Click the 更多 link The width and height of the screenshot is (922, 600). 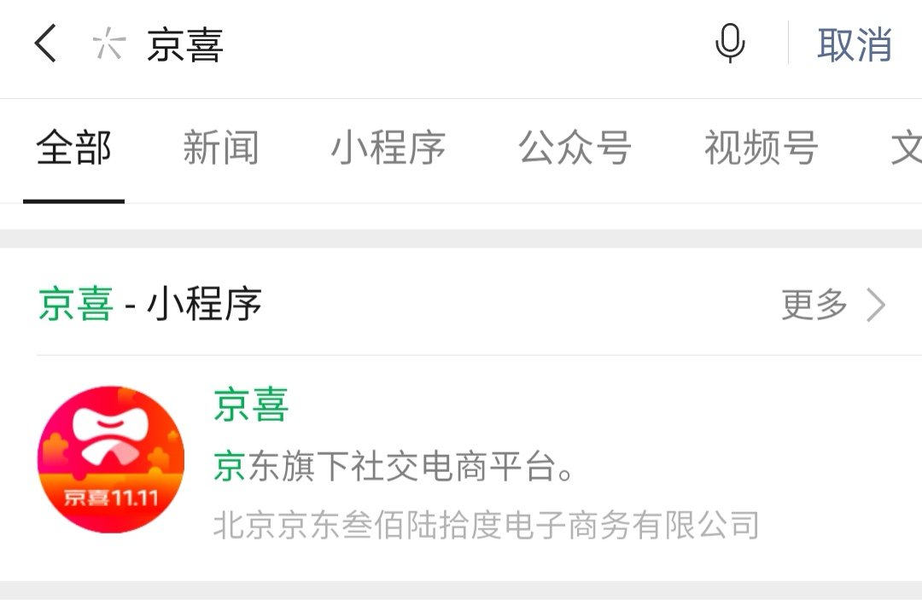814,305
